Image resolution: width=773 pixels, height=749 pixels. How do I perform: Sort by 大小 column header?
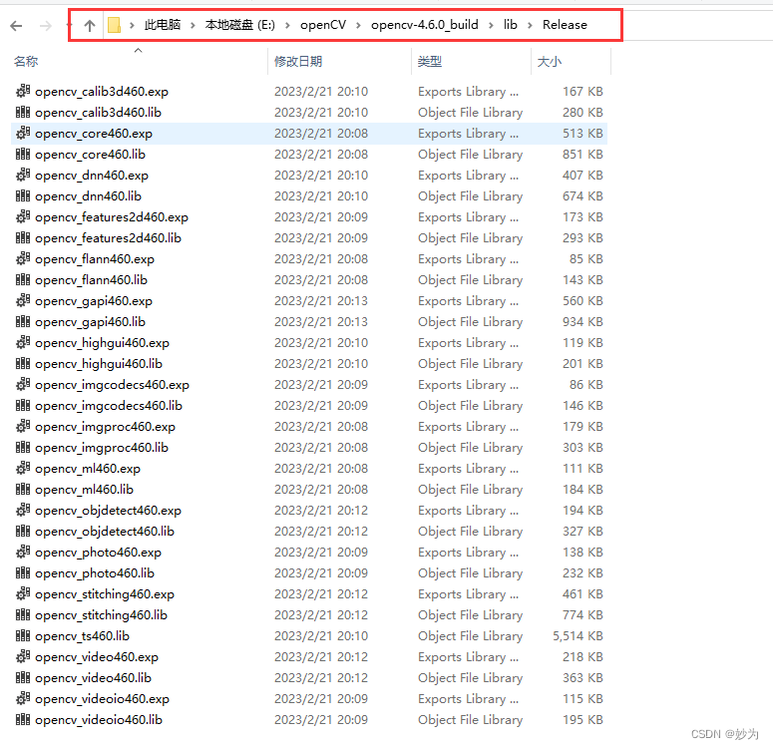(x=549, y=61)
